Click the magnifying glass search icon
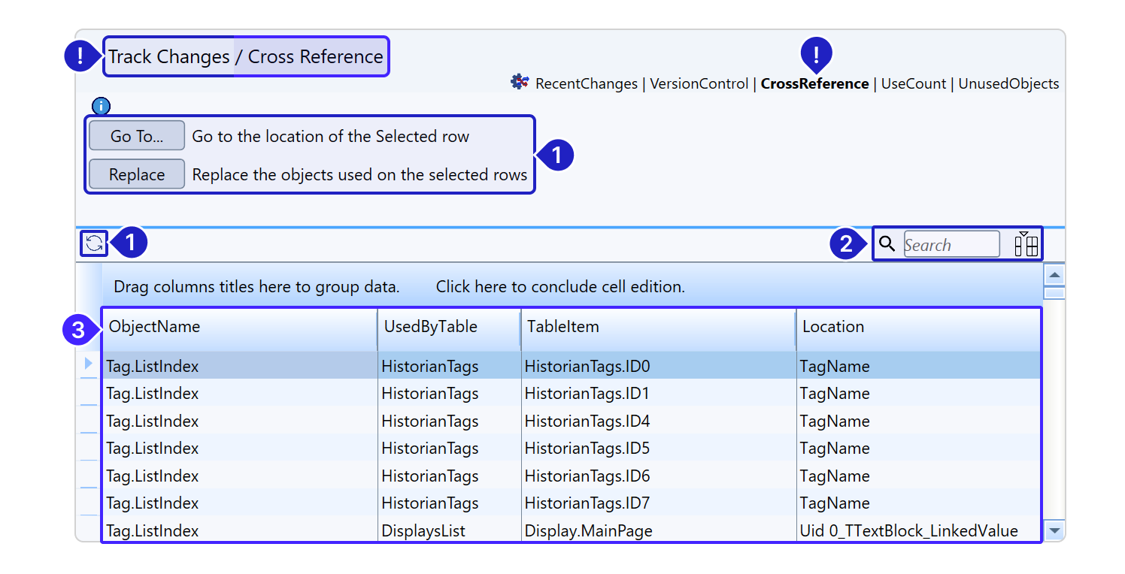This screenshot has width=1125, height=574. (x=887, y=244)
